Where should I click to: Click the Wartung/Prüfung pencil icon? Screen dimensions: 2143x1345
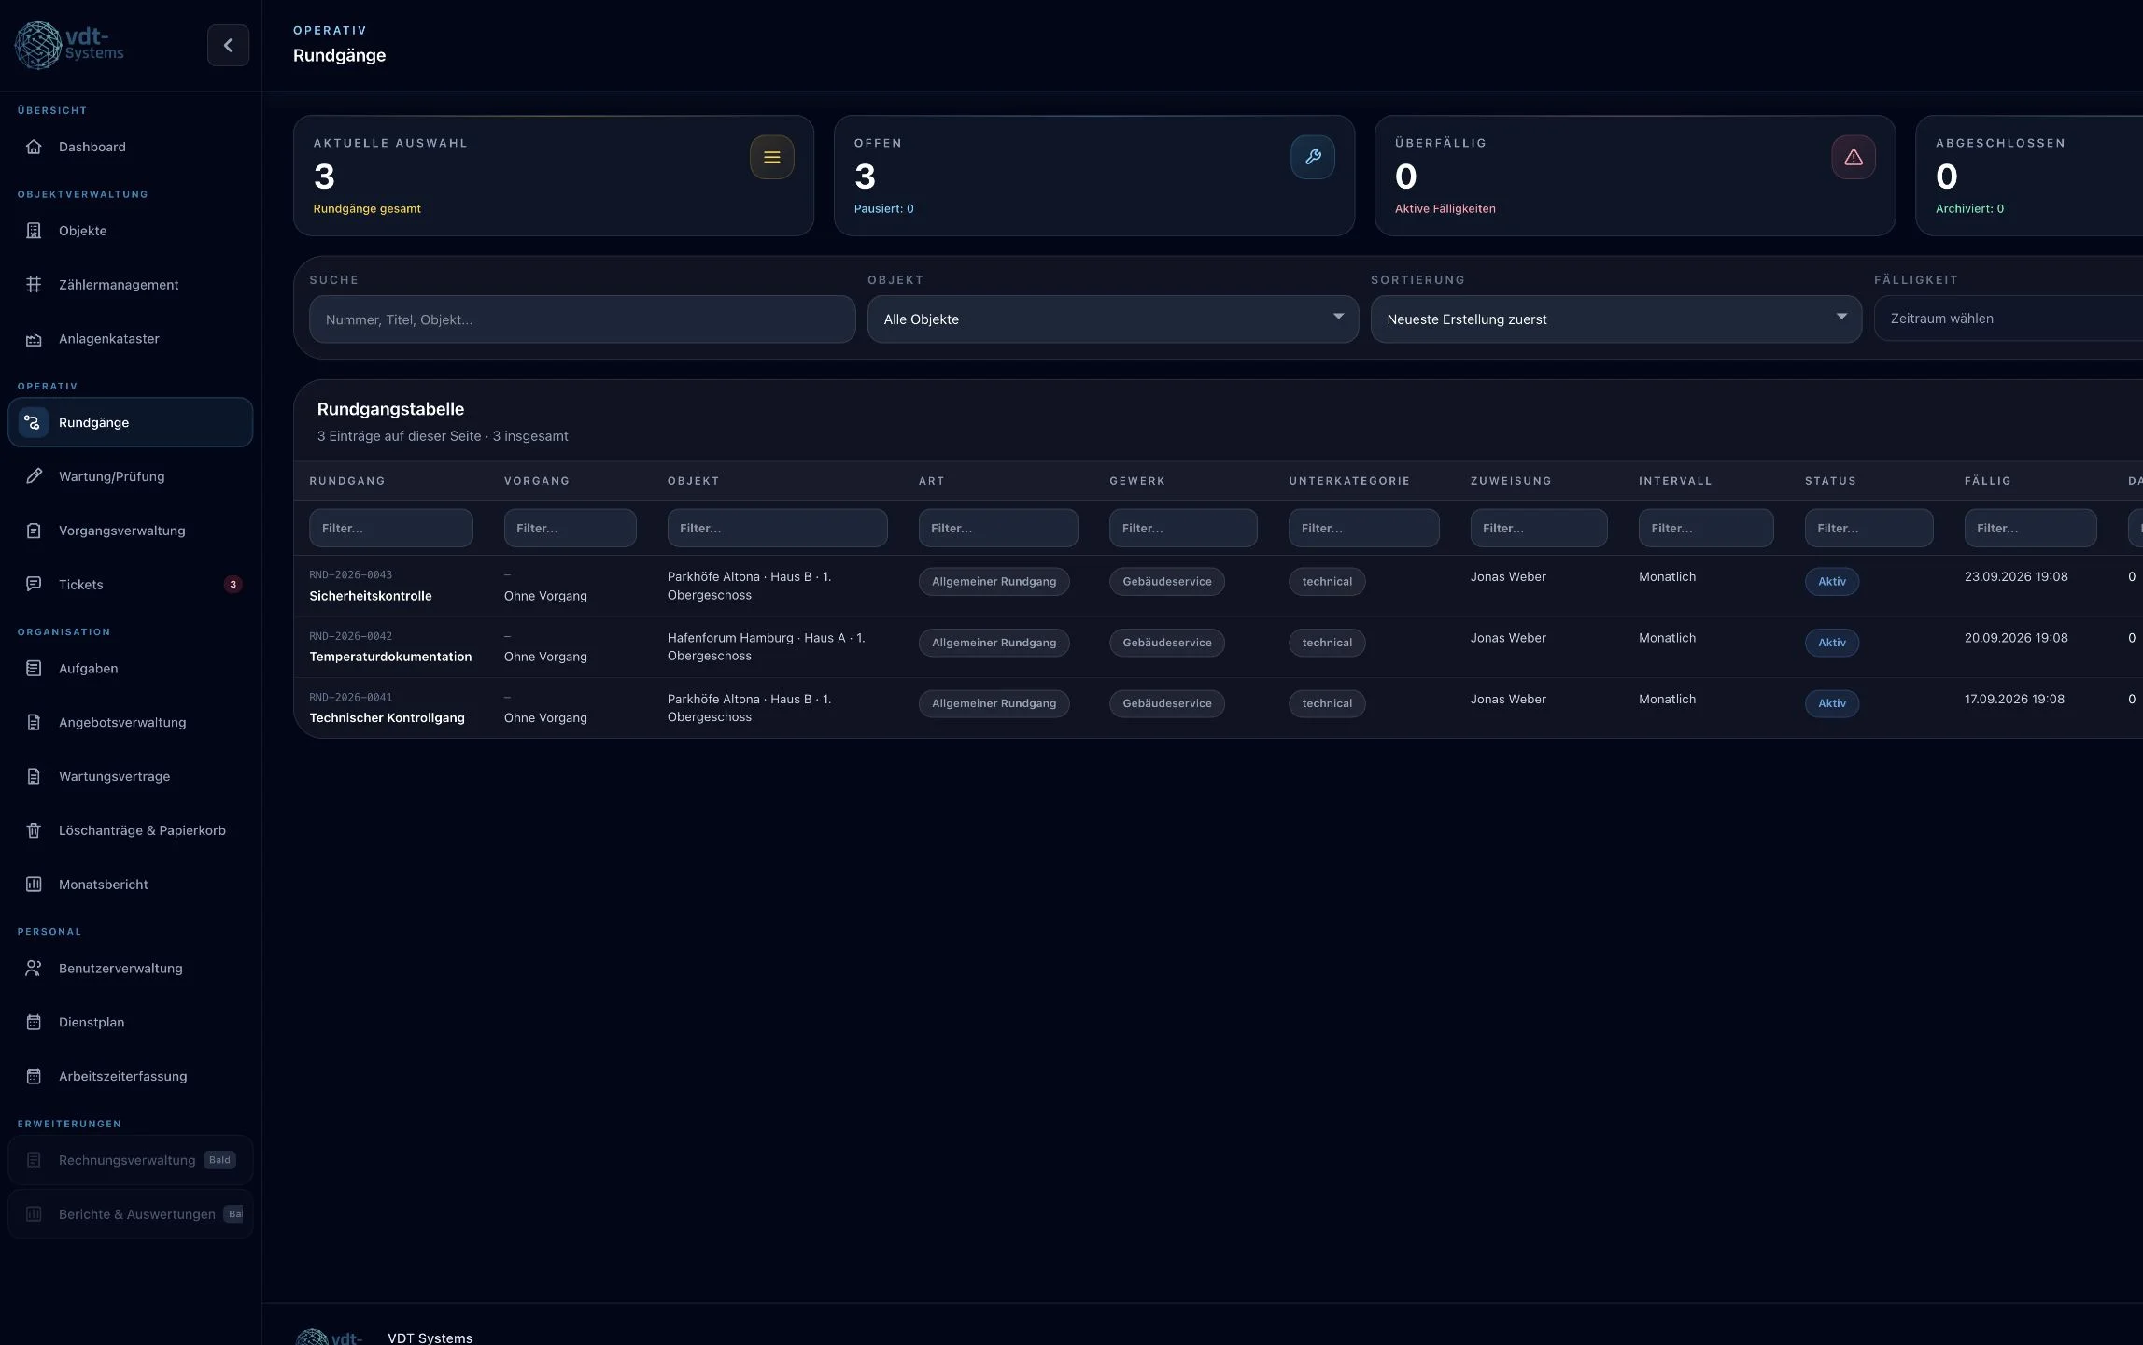(x=34, y=476)
